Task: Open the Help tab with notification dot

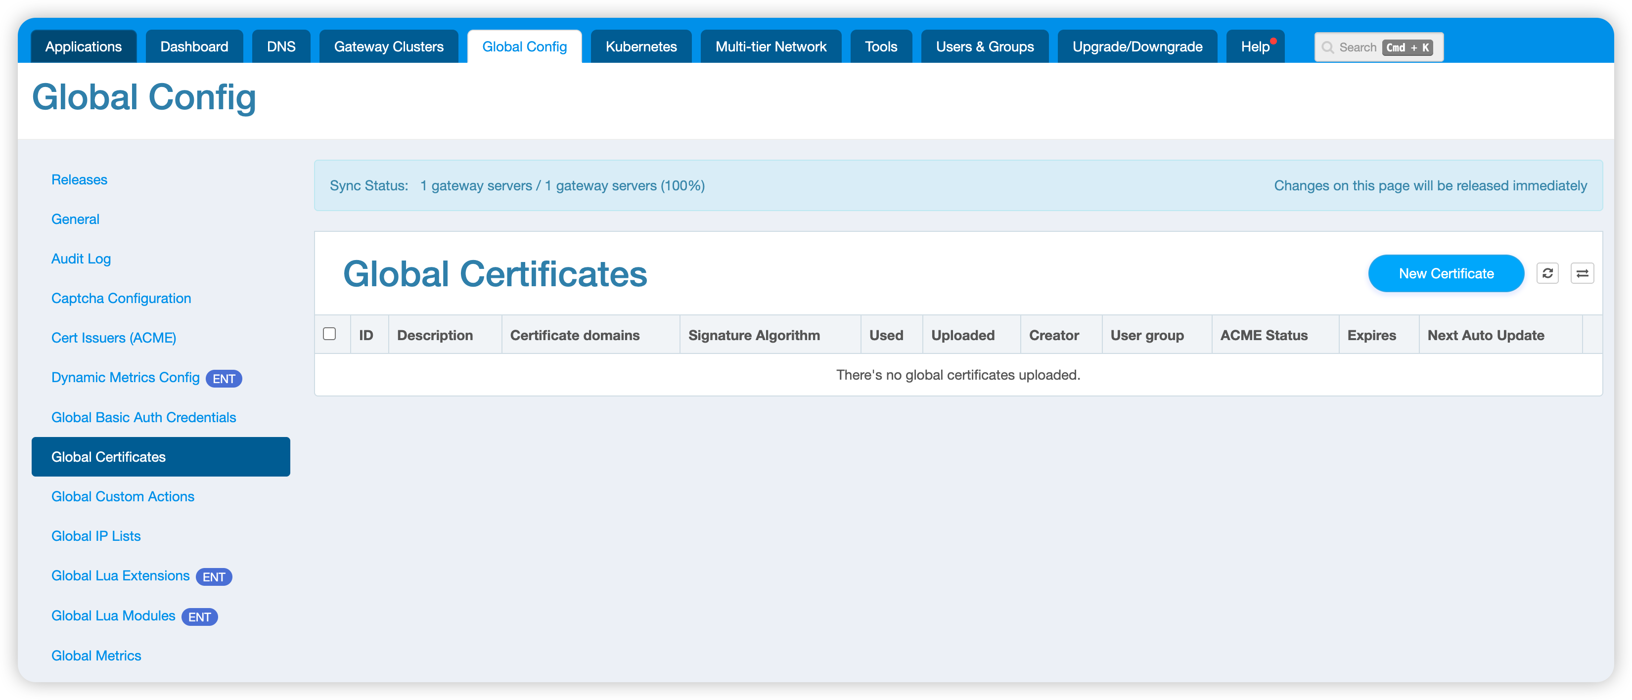Action: pyautogui.click(x=1254, y=47)
